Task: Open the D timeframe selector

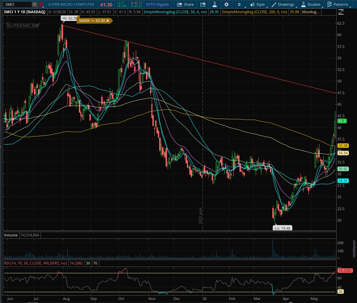Action: coord(239,4)
